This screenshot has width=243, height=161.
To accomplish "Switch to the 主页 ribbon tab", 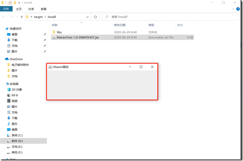I will [x=19, y=9].
